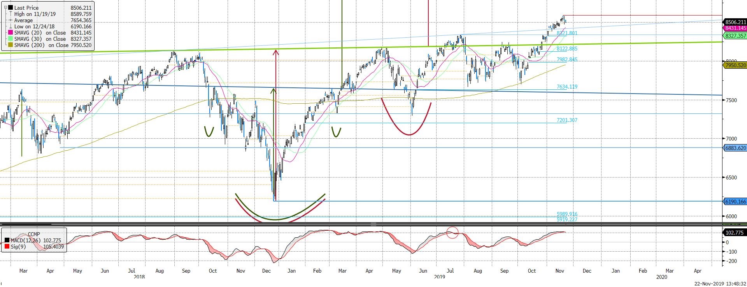Click the black Last Price color swatch
The image size is (747, 287).
tap(10, 8)
